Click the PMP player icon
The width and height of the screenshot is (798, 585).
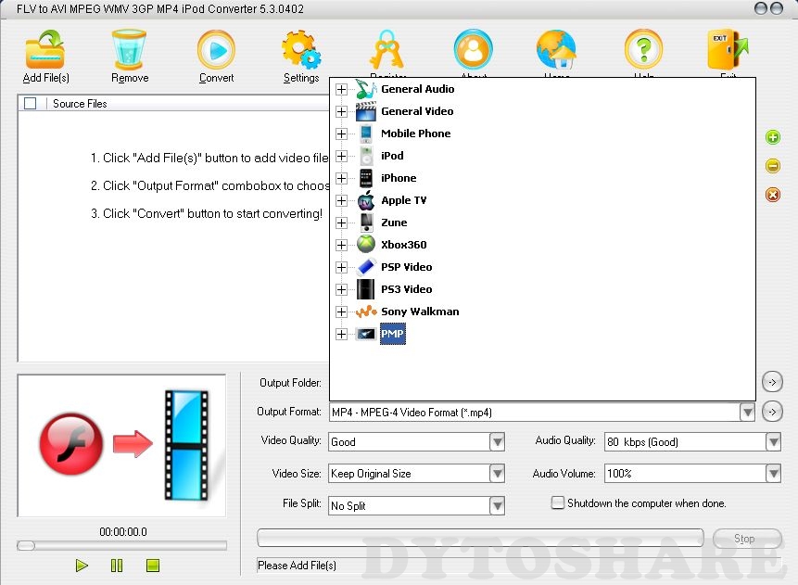365,334
